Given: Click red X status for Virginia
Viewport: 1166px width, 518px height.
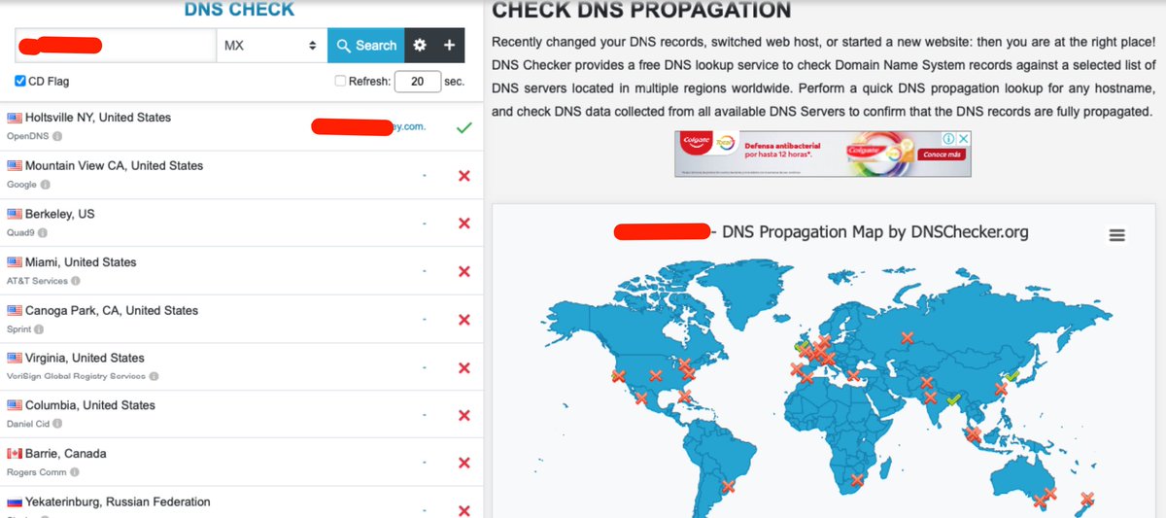Looking at the screenshot, I should [x=463, y=367].
